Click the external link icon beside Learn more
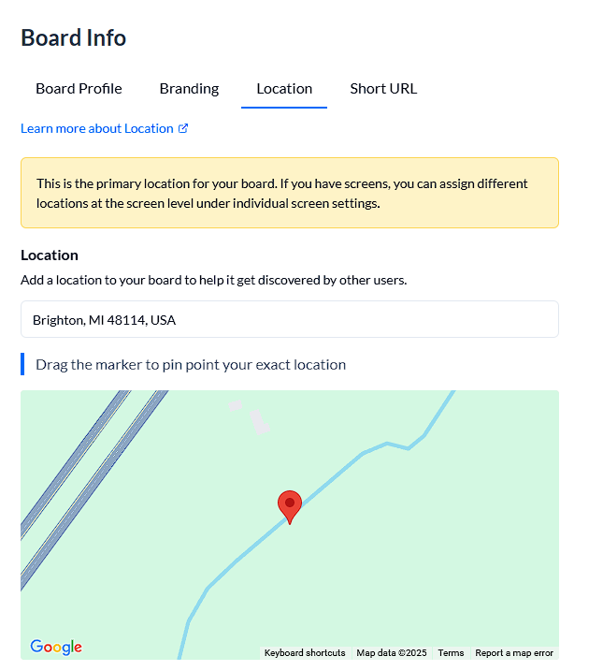 pyautogui.click(x=183, y=128)
